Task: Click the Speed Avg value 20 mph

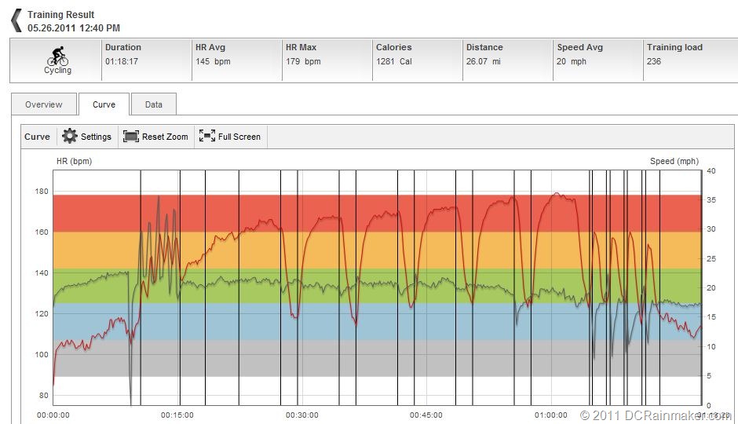Action: (x=572, y=61)
